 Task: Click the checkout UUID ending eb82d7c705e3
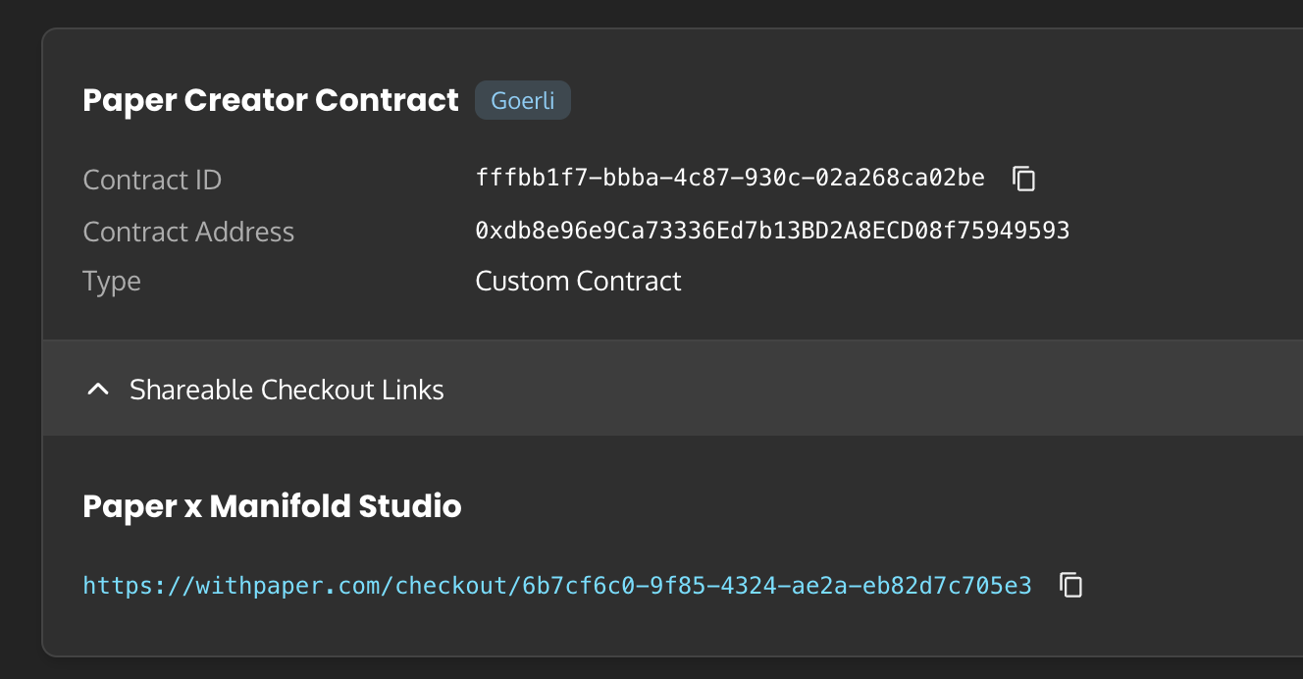777,586
